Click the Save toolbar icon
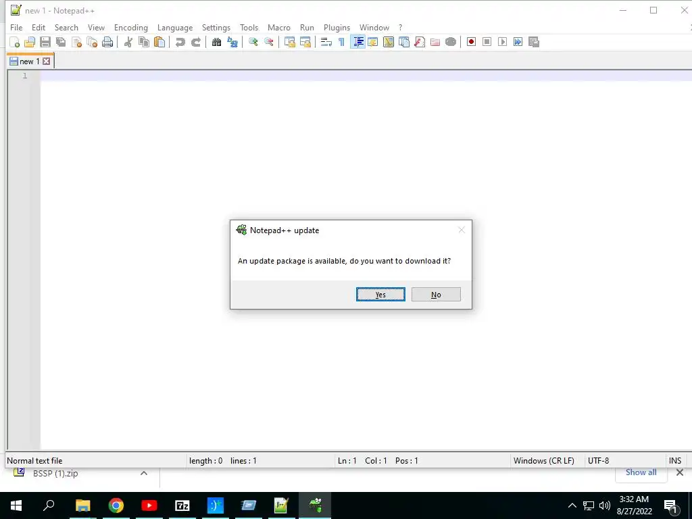The image size is (692, 519). (45, 42)
